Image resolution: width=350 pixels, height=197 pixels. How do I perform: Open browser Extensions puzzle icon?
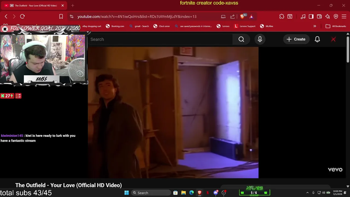tap(282, 16)
